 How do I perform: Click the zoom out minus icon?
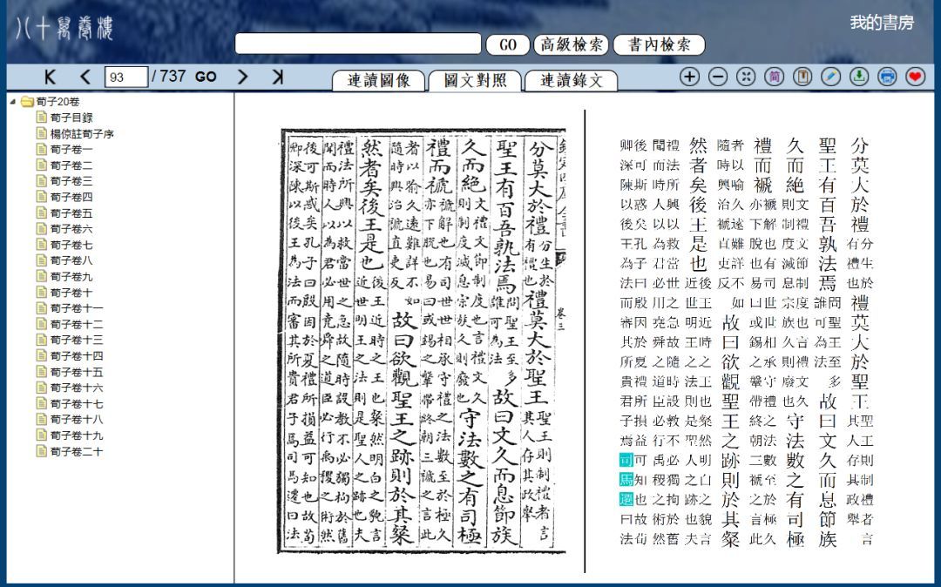[x=717, y=77]
